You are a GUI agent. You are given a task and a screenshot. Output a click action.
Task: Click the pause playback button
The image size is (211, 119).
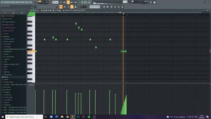click(43, 2)
